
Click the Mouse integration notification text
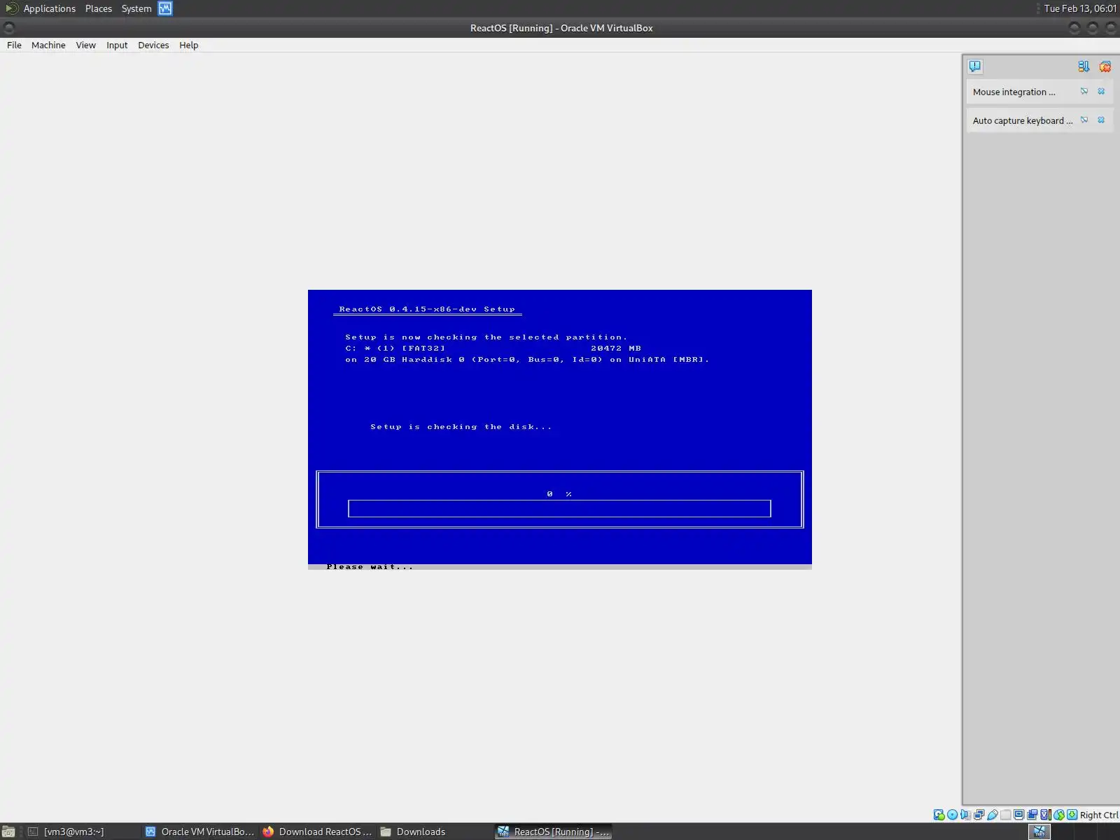click(x=1014, y=92)
